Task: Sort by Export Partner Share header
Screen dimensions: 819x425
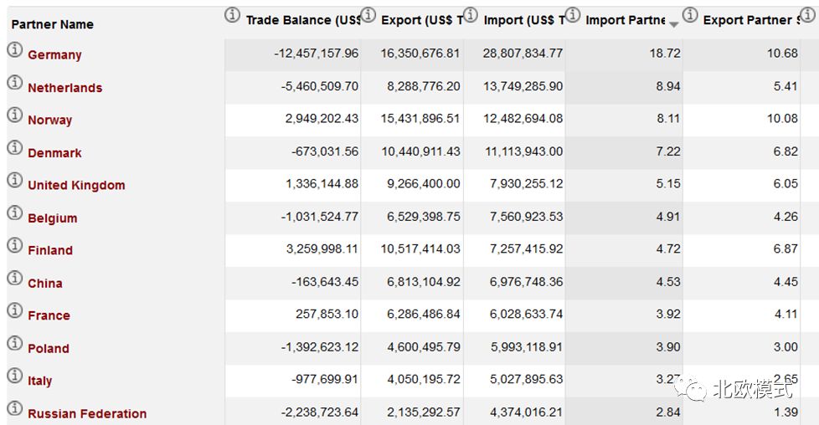Action: tap(751, 20)
